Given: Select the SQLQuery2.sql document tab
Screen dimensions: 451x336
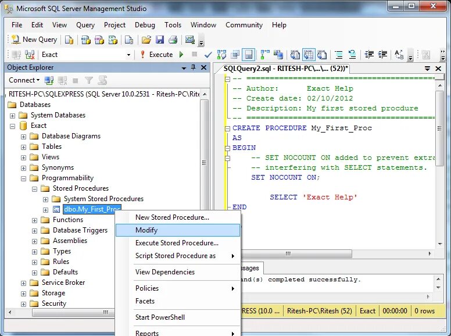Looking at the screenshot, I should [285, 69].
